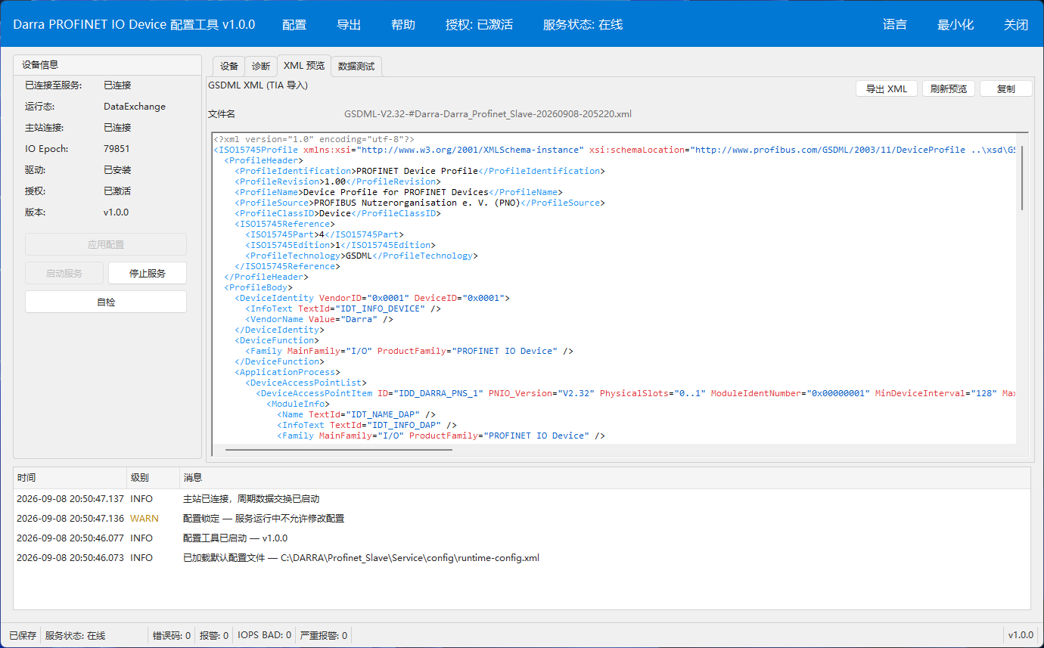Click 已保存 in the status bar
Screen dimensions: 1044x648
point(23,635)
